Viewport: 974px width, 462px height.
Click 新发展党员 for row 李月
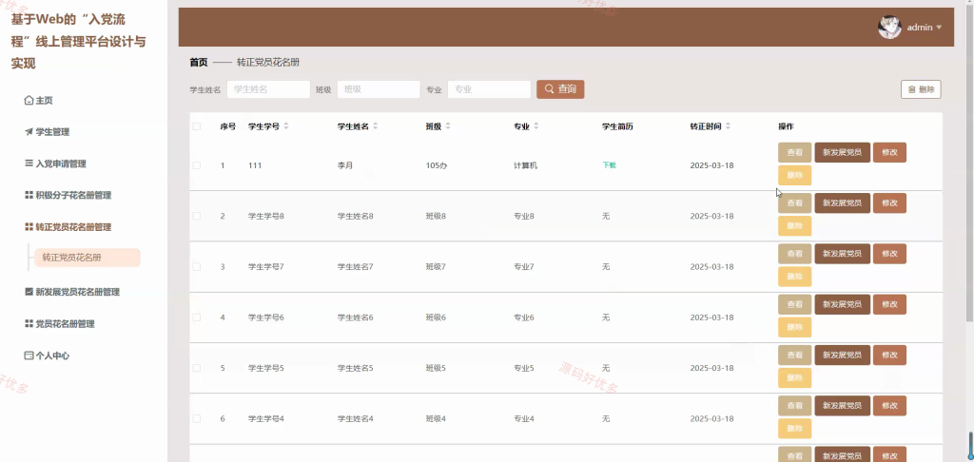point(843,152)
